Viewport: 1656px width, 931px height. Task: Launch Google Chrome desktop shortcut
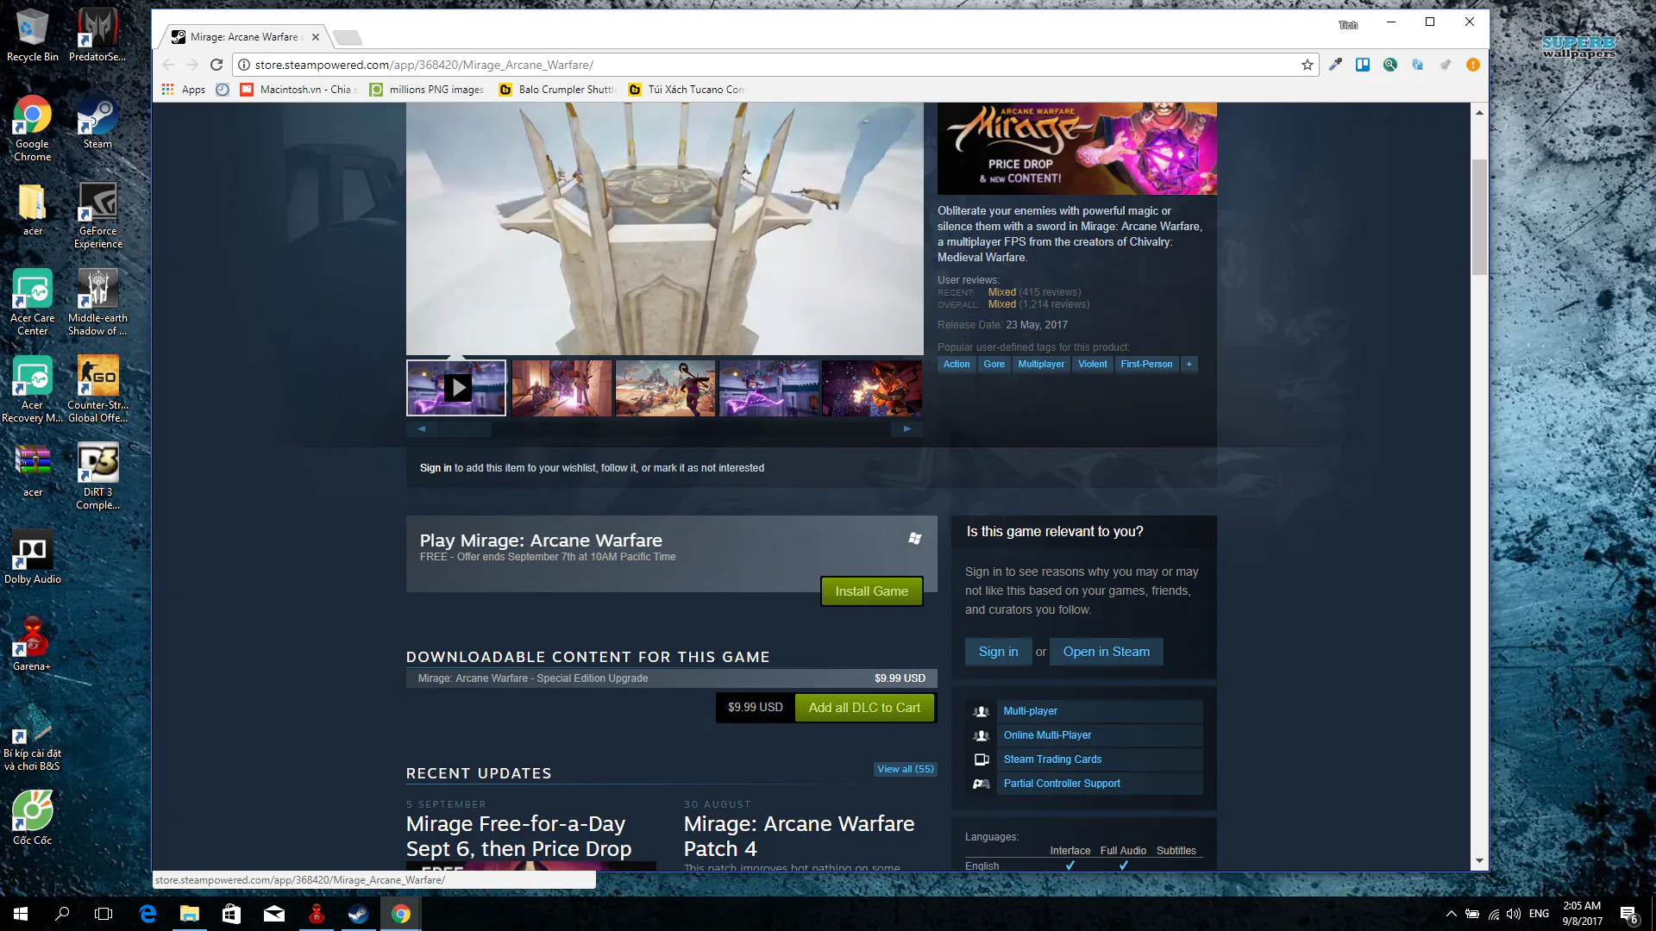32,128
